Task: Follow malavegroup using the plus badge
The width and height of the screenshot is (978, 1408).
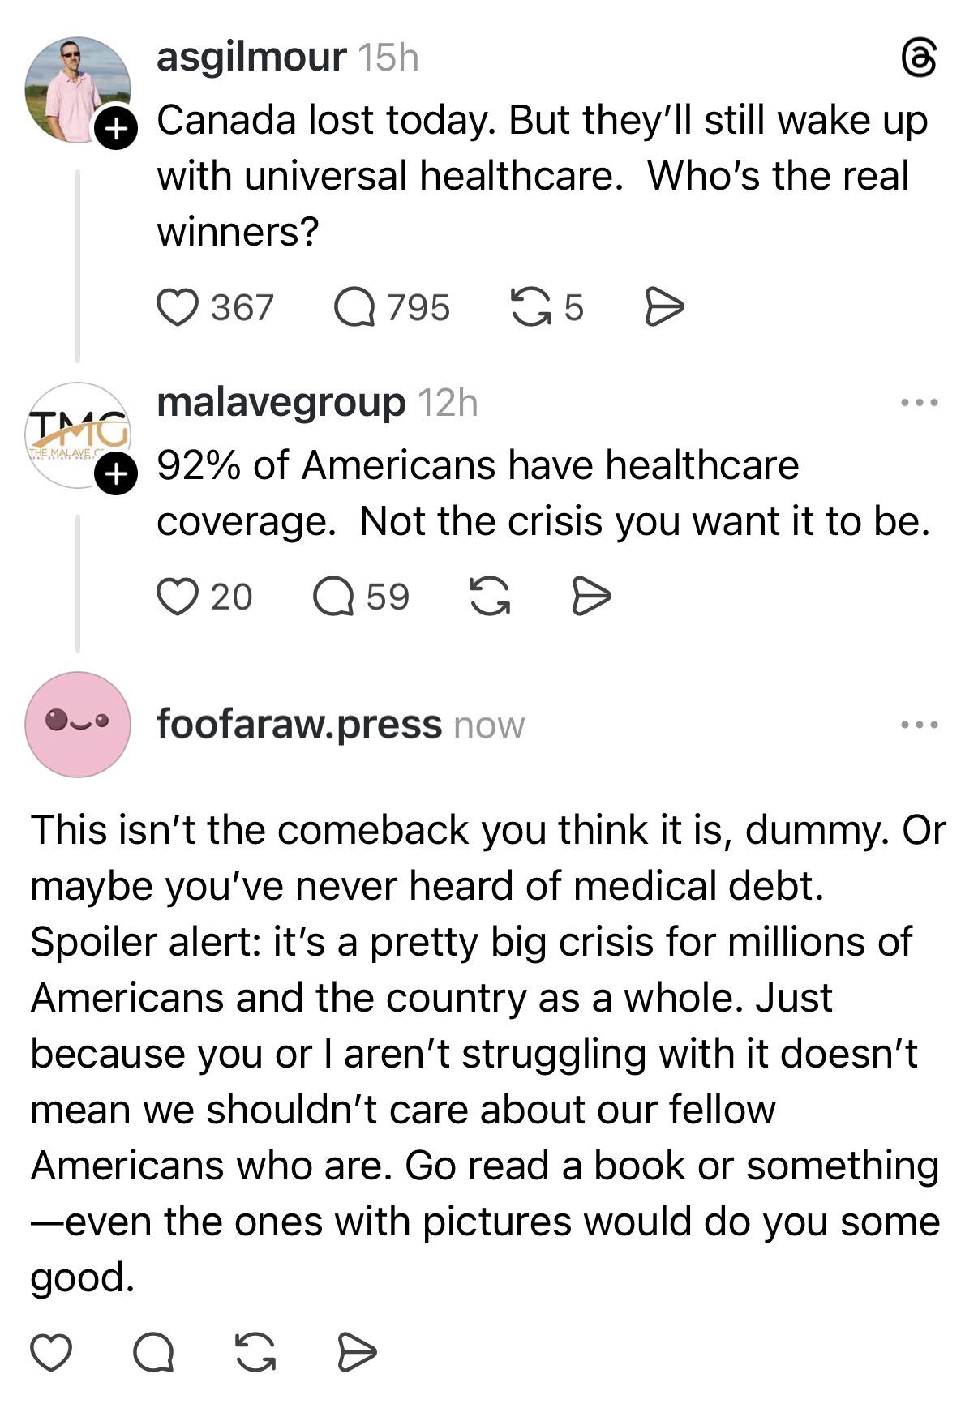Action: [x=116, y=474]
